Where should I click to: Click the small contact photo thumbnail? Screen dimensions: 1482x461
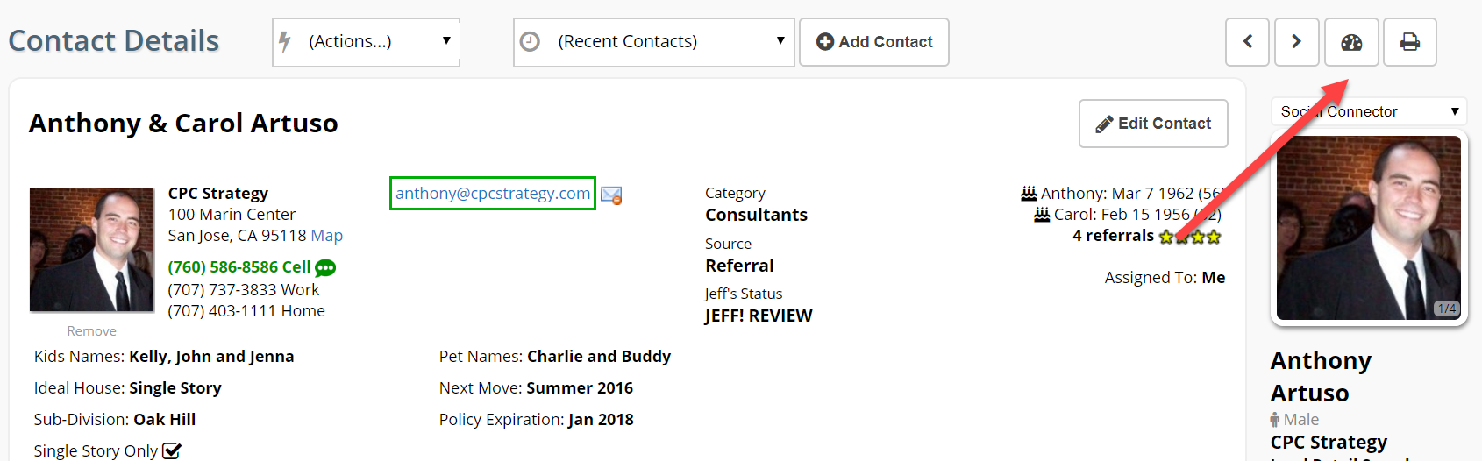coord(92,250)
